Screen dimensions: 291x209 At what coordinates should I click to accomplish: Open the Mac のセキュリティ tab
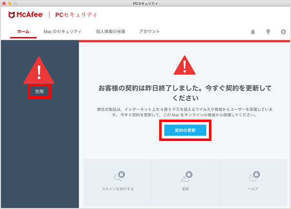pyautogui.click(x=62, y=32)
